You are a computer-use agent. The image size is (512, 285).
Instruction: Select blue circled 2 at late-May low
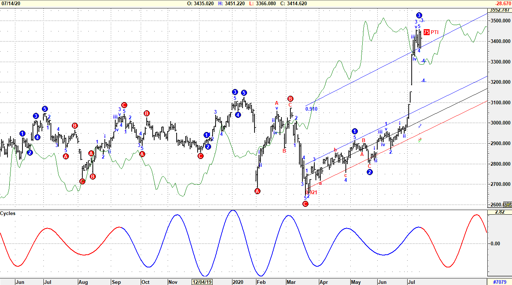[370, 172]
